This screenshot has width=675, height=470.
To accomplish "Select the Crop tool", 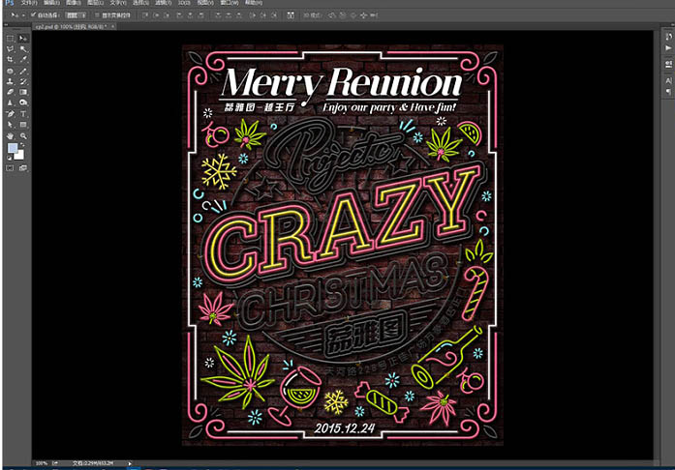I will 10,60.
